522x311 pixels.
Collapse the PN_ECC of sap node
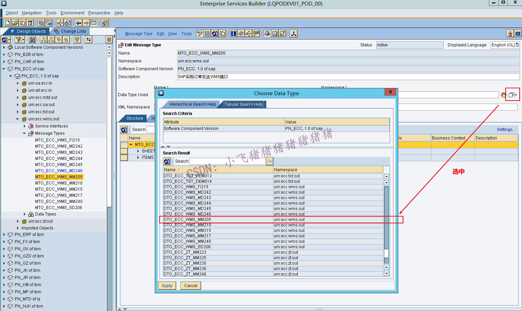click(x=4, y=69)
